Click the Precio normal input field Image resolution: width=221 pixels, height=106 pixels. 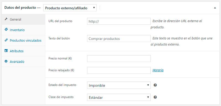119,59
